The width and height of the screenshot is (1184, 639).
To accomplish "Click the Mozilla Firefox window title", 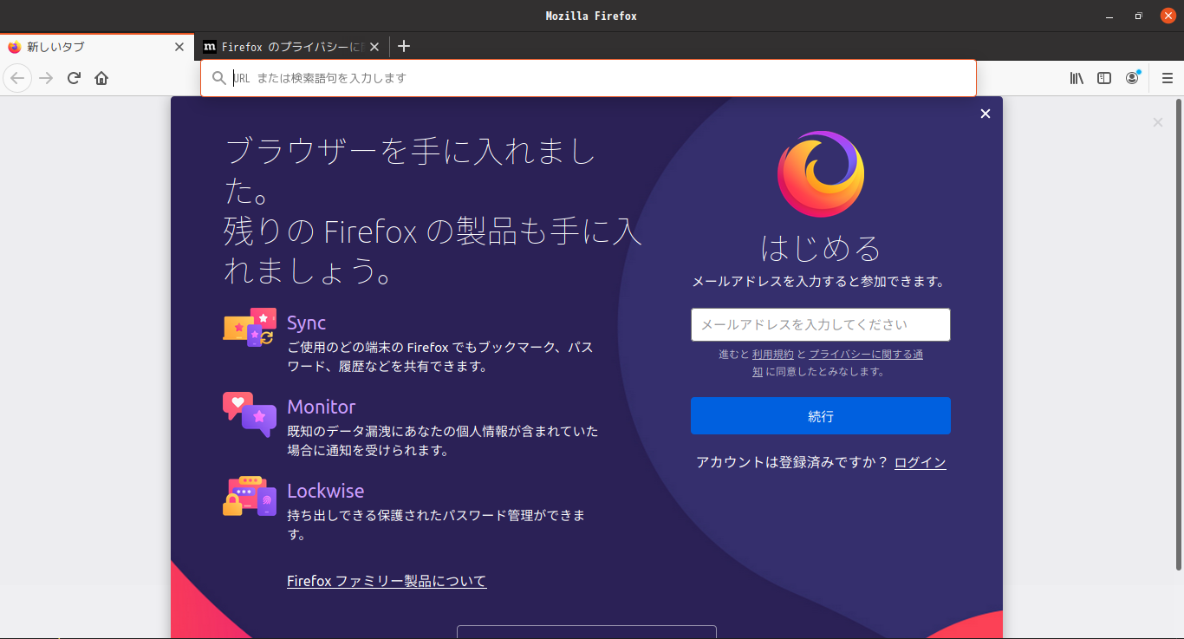I will point(591,16).
